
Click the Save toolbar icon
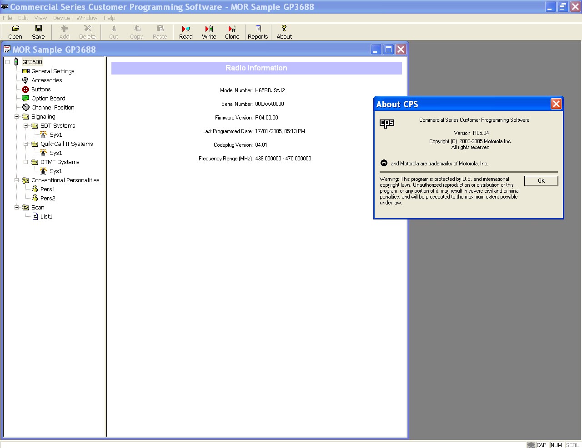tap(39, 32)
